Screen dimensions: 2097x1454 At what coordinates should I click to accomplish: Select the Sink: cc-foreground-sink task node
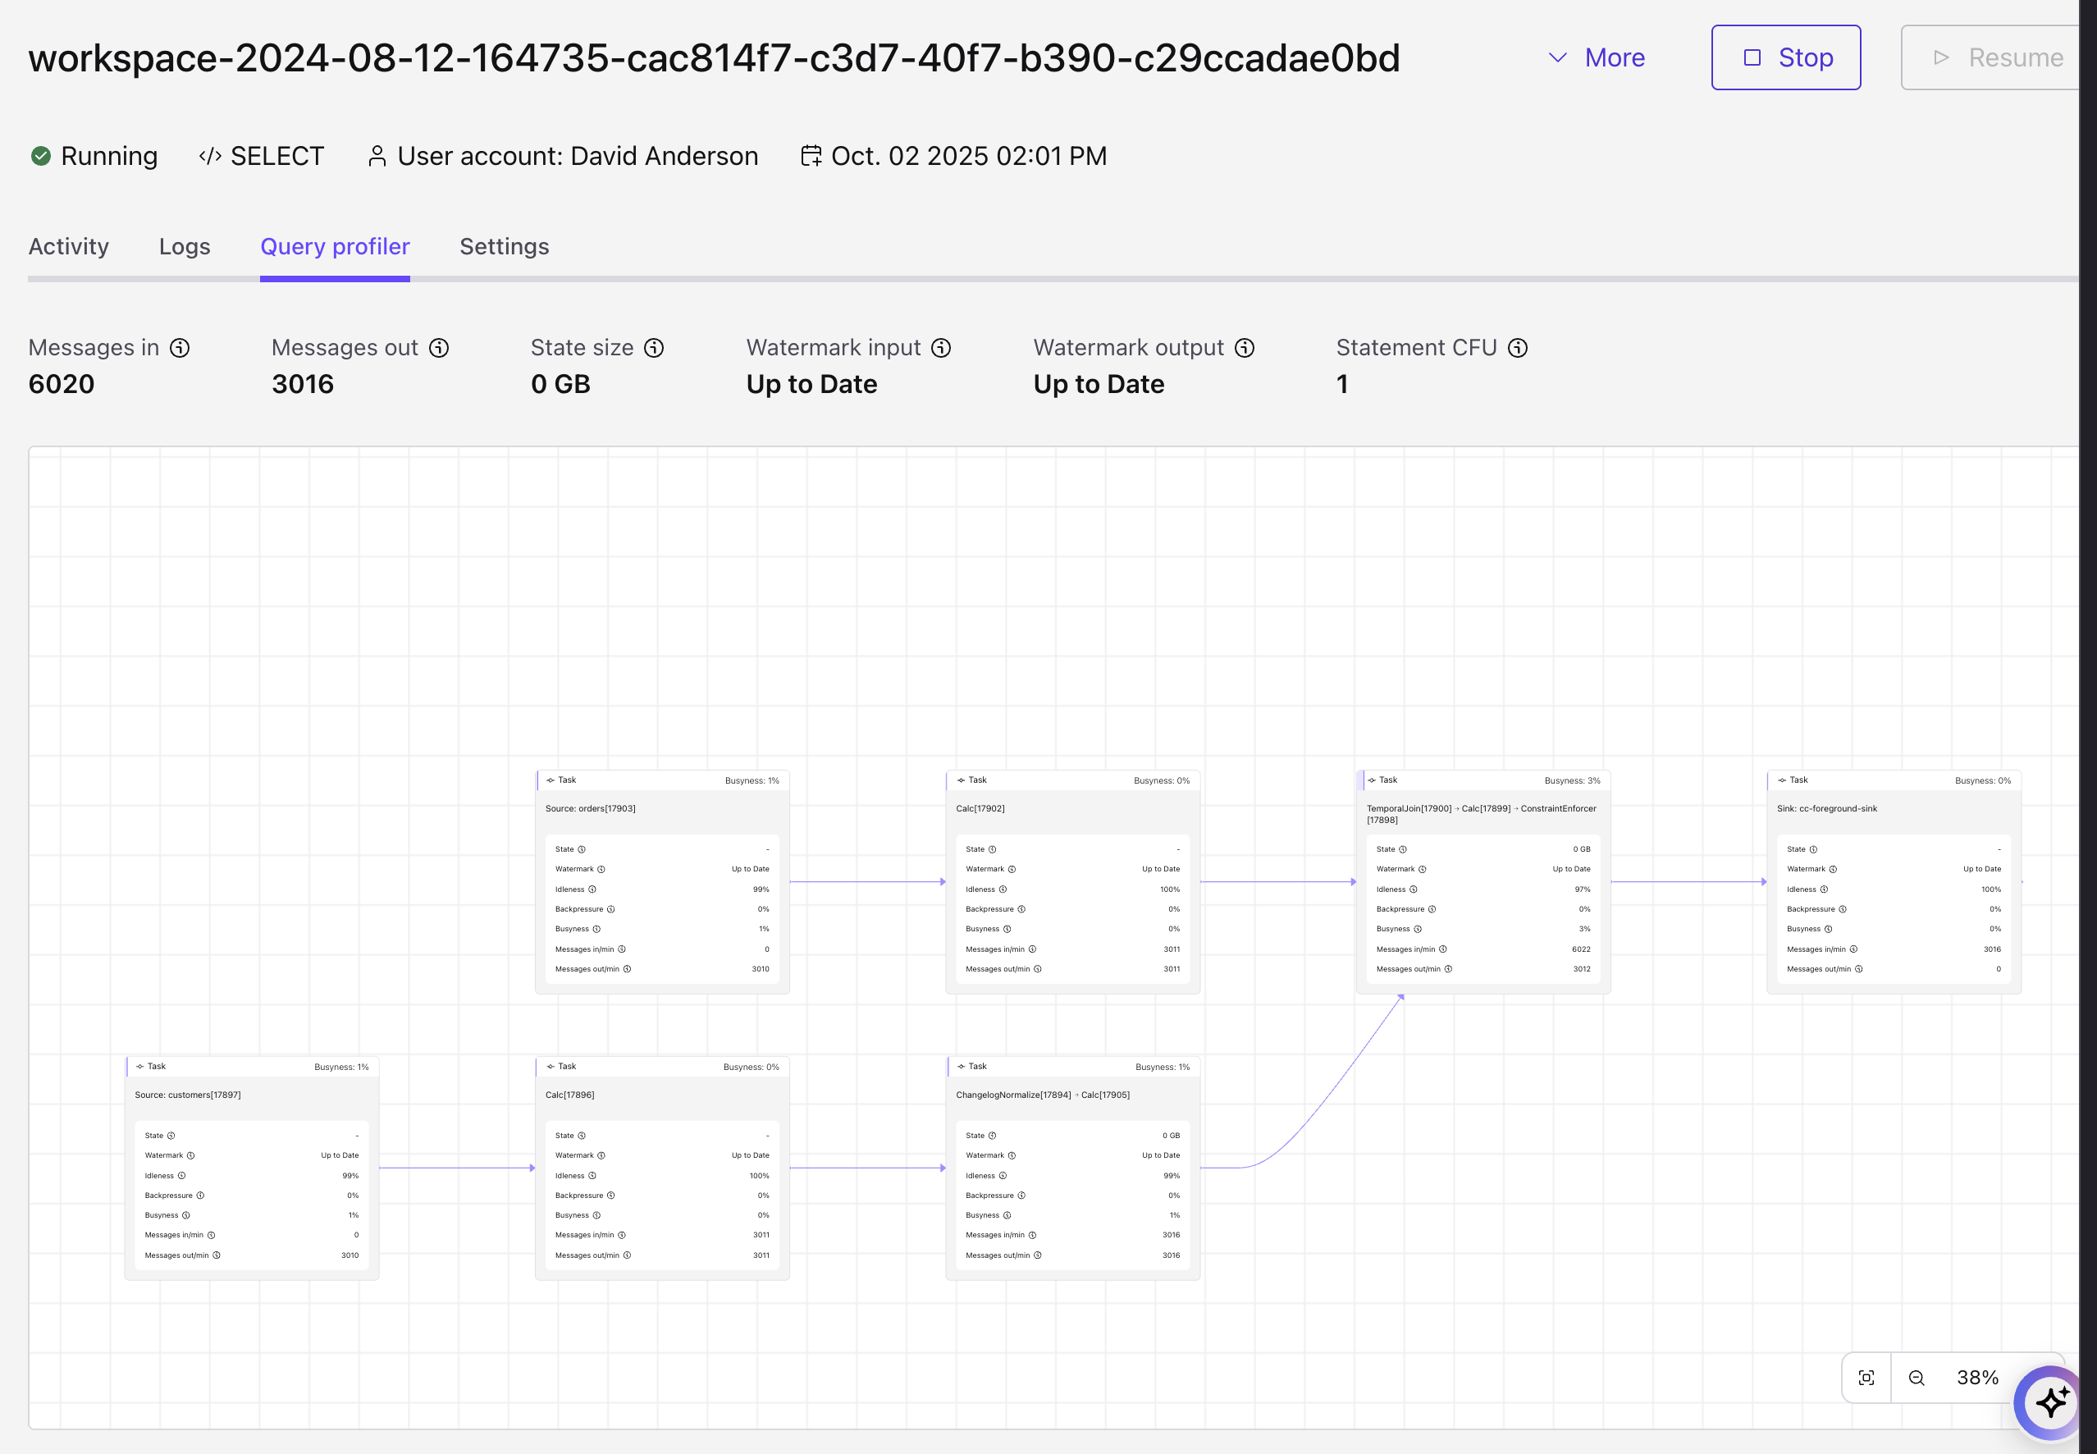point(1893,808)
